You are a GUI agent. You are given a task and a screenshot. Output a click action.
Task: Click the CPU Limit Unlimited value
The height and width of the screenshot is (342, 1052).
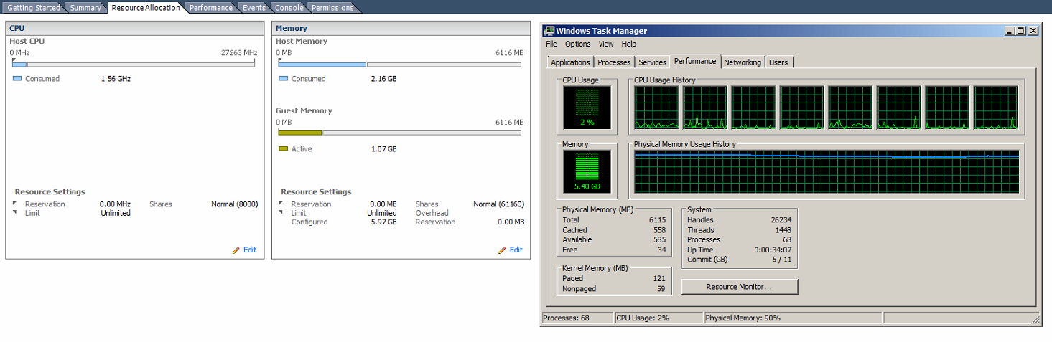[116, 213]
